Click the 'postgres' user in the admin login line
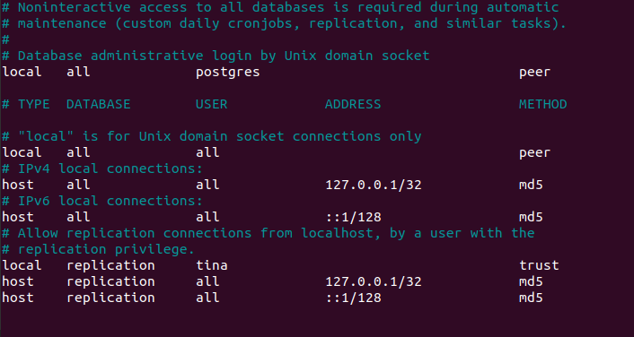The width and height of the screenshot is (634, 337). pyautogui.click(x=227, y=73)
